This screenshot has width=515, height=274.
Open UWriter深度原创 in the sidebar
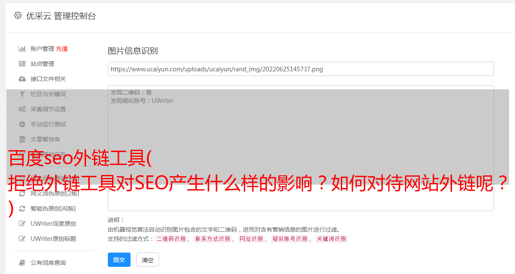click(53, 224)
